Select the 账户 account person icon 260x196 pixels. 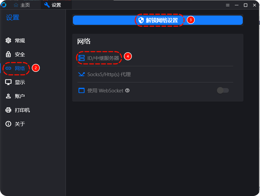[x=8, y=96]
